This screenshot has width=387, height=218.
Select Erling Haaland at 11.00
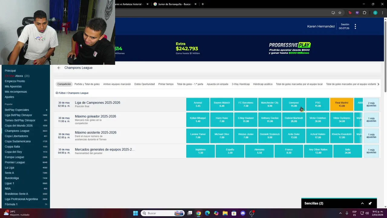(x=246, y=120)
